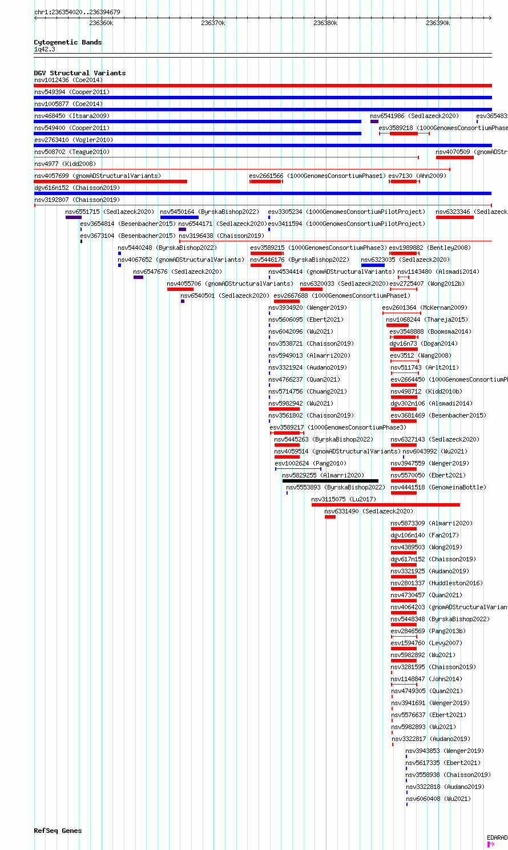Screen dimensions: 508x850
Task: Click the nsv6323346 red variant bar
Action: (455, 217)
